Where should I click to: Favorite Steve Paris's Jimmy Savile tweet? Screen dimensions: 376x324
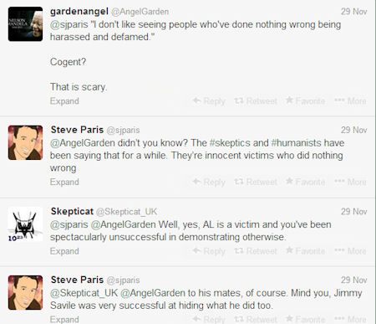point(305,319)
